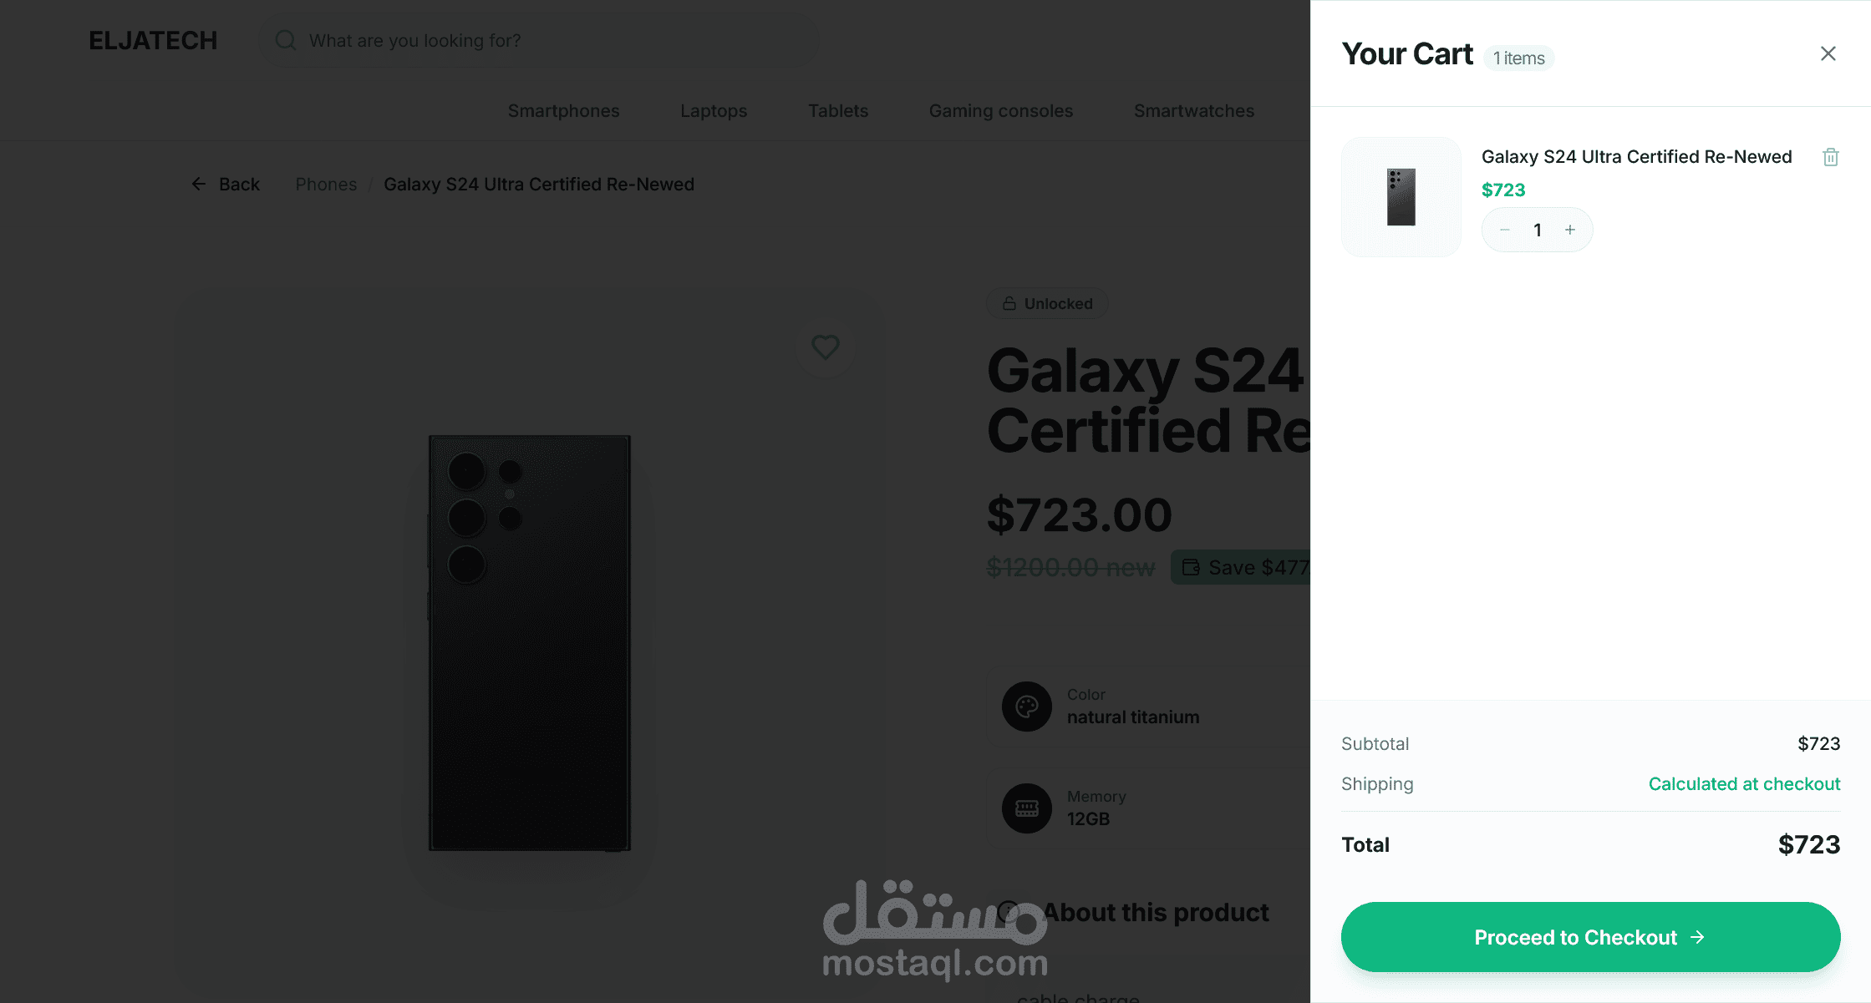
Task: Increase cart quantity with plus button
Action: tap(1570, 230)
